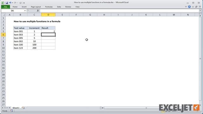Select cell containing 'Item 005'
203x114 pixels.
[x=20, y=38]
